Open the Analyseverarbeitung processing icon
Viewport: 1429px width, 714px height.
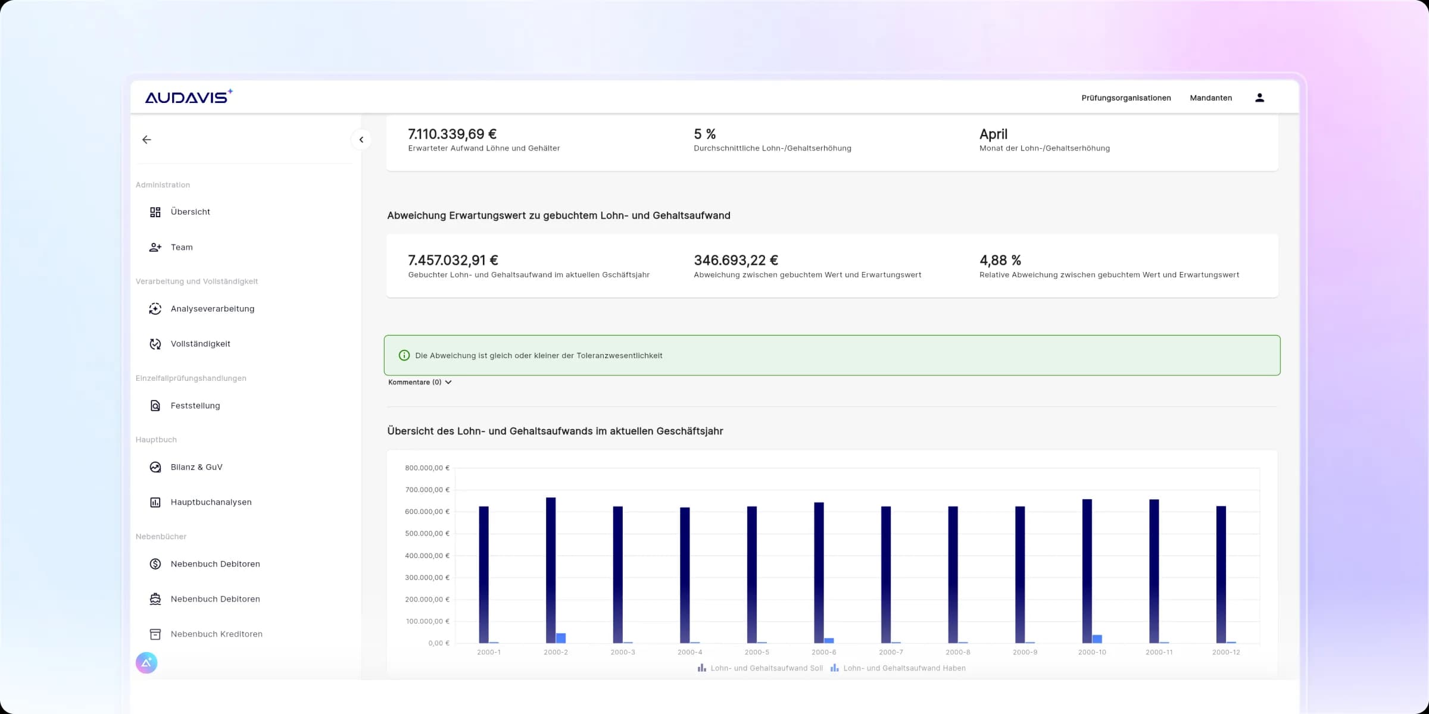pos(155,308)
